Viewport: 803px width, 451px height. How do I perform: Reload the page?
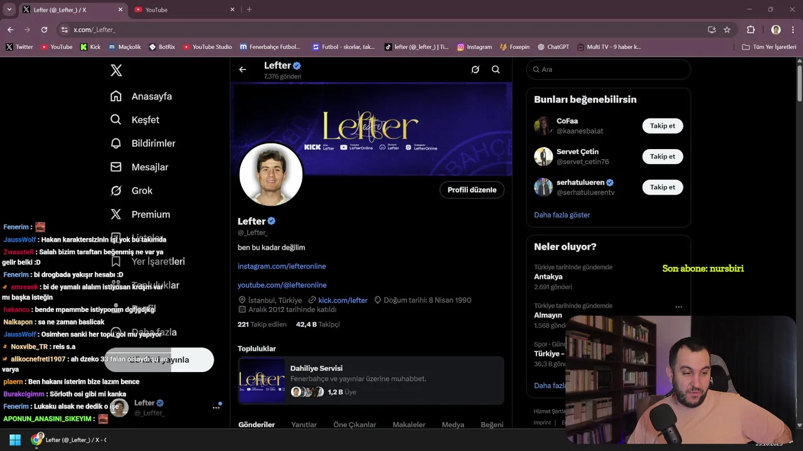(x=44, y=29)
